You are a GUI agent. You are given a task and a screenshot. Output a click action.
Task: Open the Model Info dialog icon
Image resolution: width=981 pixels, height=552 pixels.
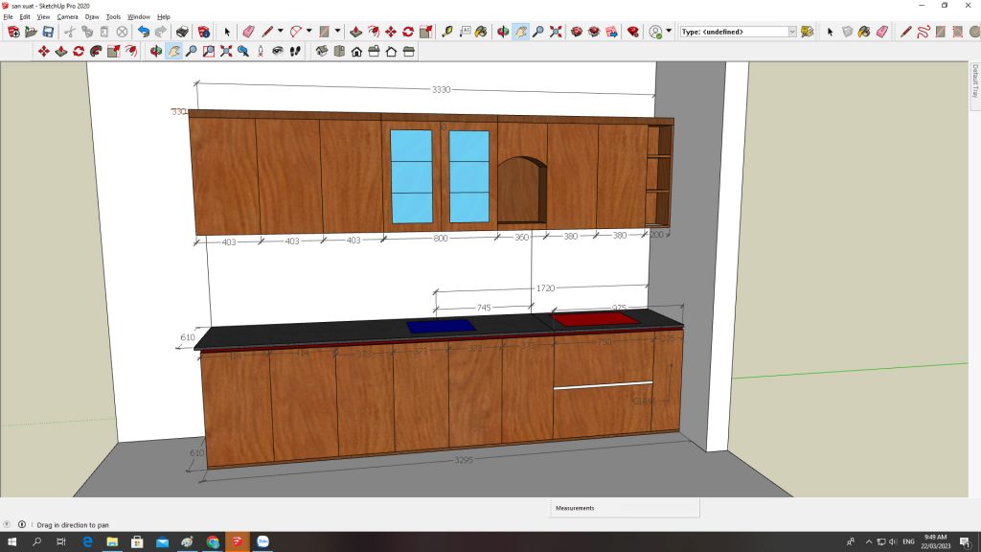point(203,32)
